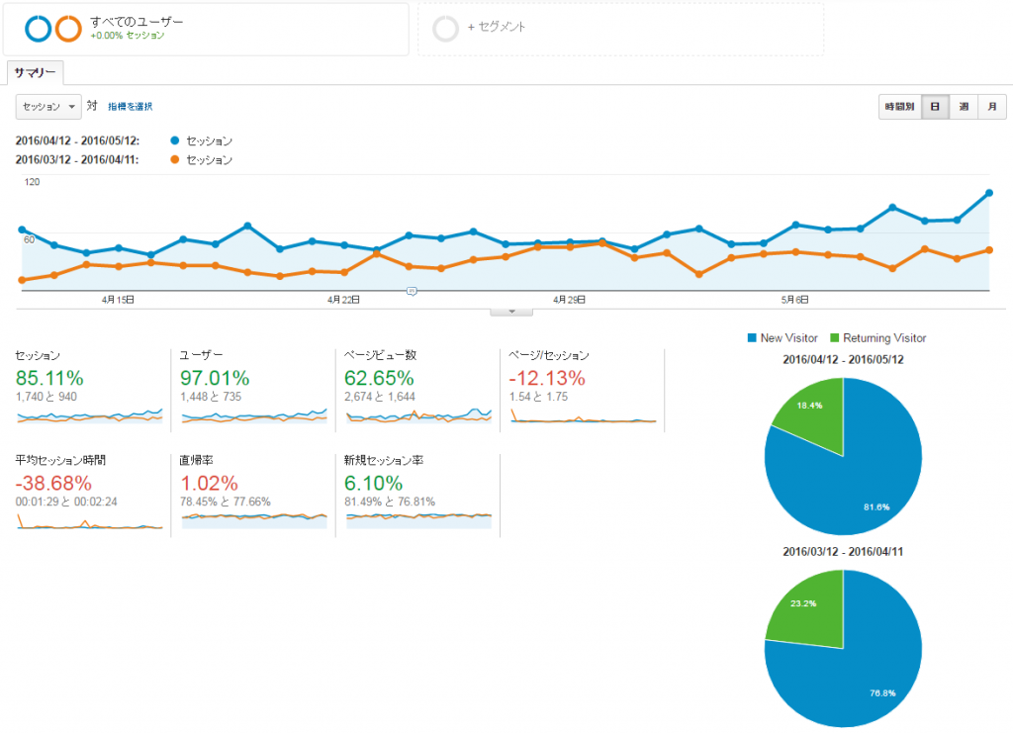1013x734 pixels.
Task: Click the Returning Visitor legend square
Action: 835,338
